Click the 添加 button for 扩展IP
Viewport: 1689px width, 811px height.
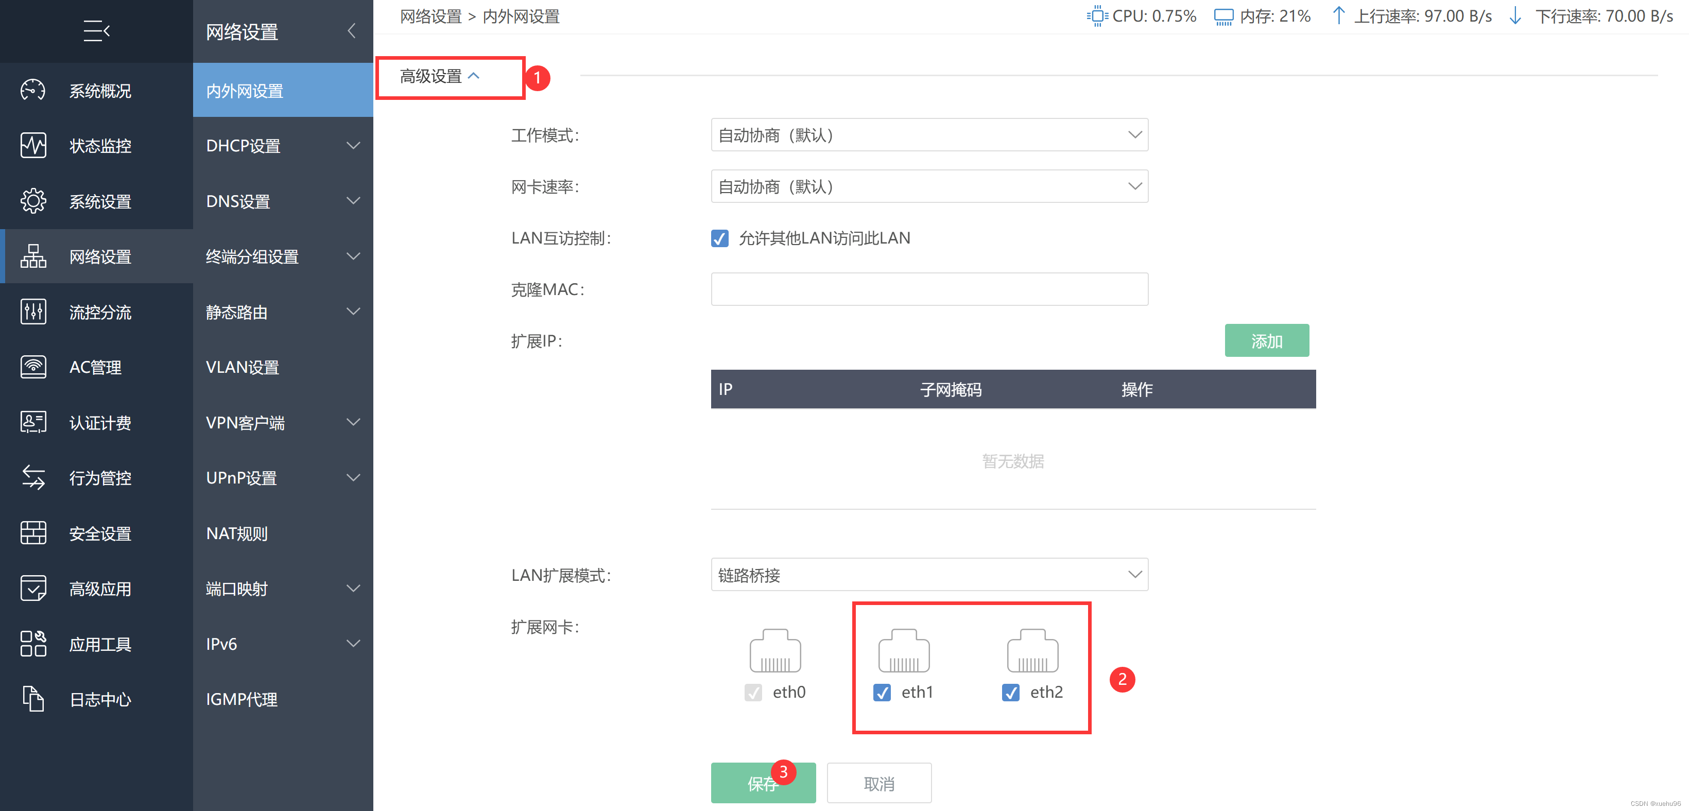click(x=1266, y=340)
